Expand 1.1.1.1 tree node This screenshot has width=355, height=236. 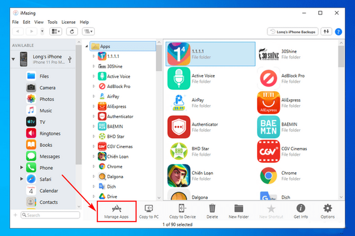94,56
